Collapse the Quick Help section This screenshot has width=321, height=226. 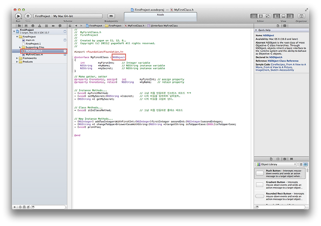256,30
